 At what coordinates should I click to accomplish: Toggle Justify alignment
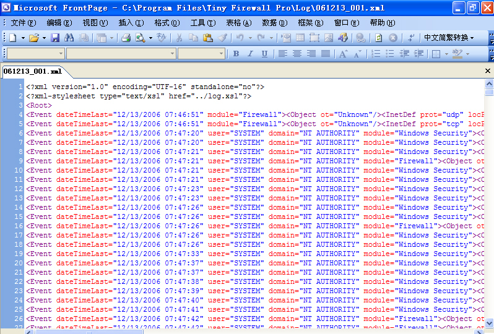pos(326,54)
